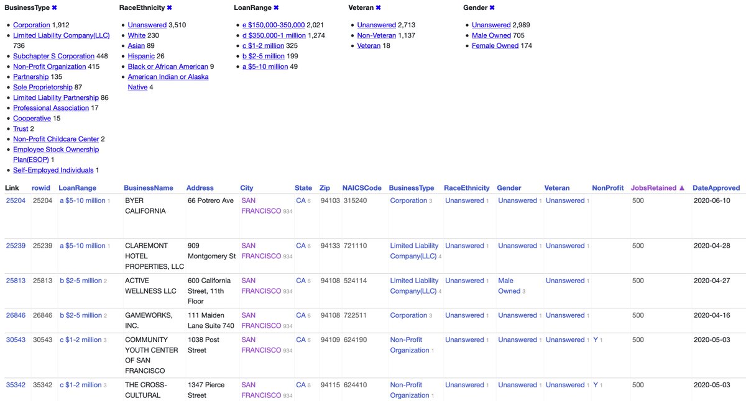Sort table by NAICSCode column

(362, 187)
